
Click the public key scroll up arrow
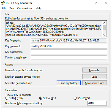click(x=104, y=23)
